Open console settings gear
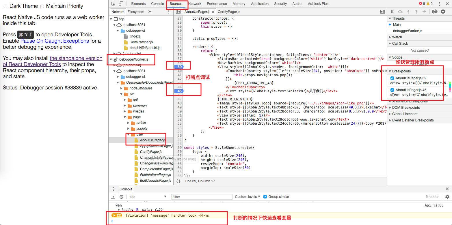Viewport: 452px width, 225px height. pos(447,197)
